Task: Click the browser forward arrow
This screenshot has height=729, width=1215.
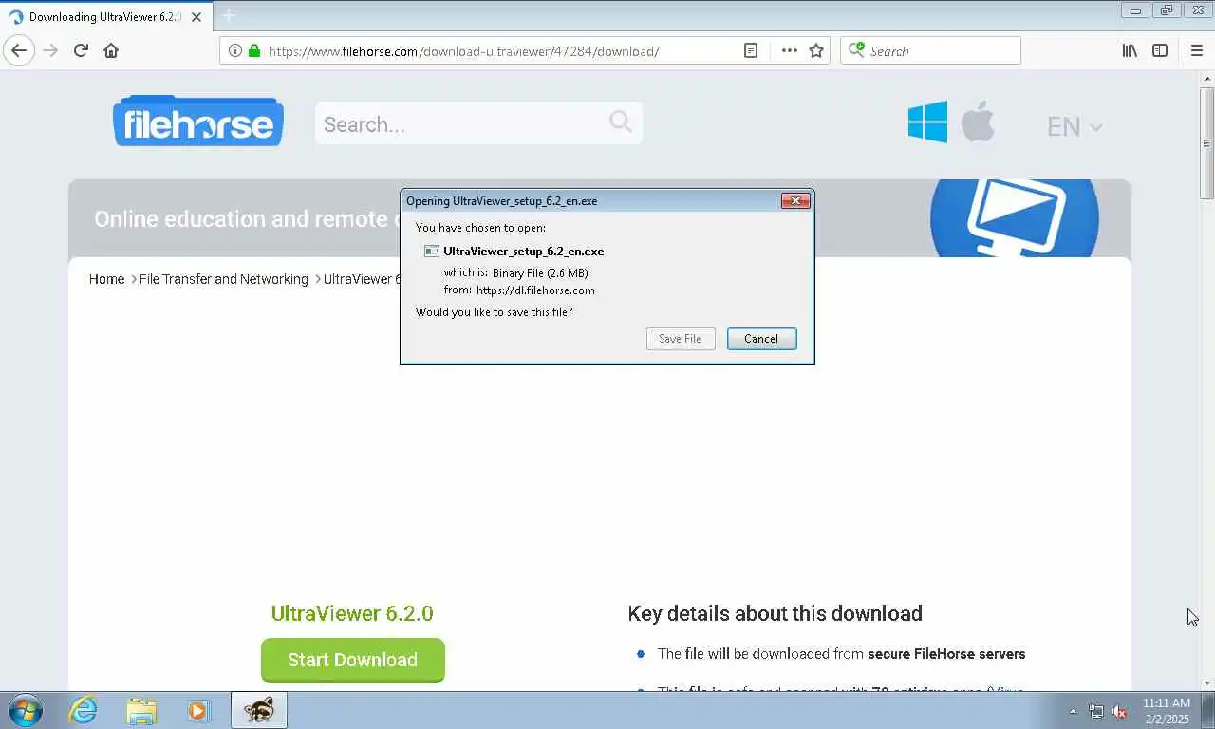Action: click(x=50, y=50)
